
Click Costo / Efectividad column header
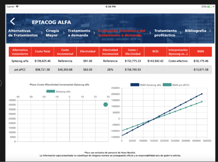coord(133,52)
